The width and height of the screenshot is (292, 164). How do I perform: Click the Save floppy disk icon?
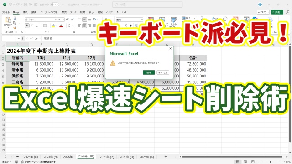pos(26,5)
